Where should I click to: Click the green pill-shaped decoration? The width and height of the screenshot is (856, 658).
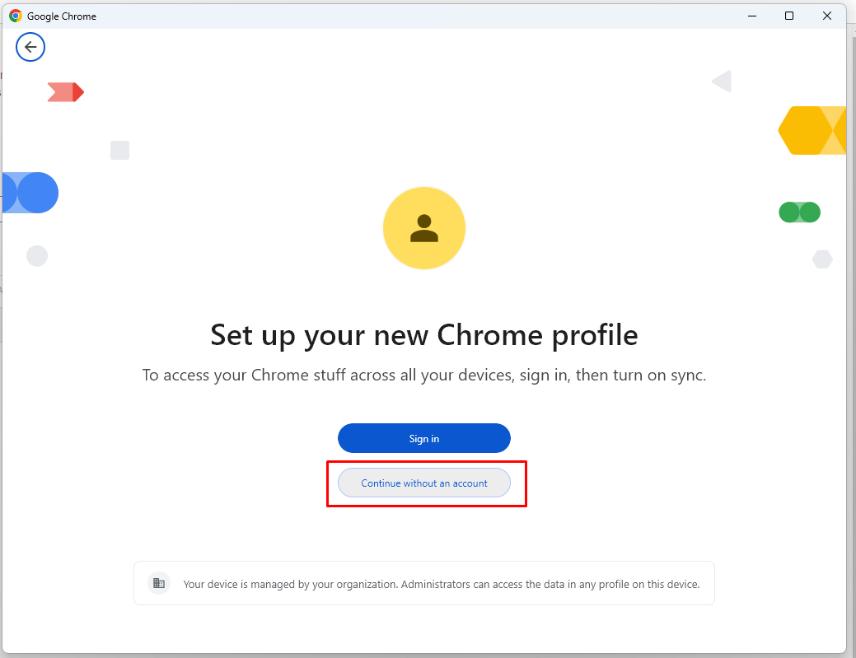pos(799,212)
